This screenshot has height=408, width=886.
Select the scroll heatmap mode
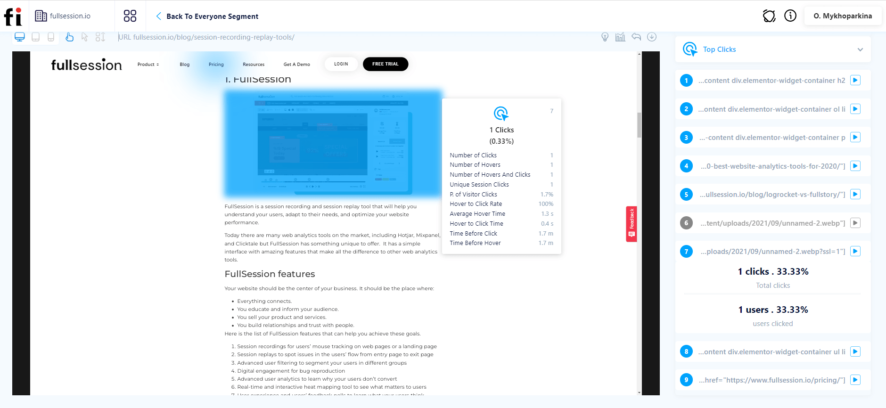(100, 37)
